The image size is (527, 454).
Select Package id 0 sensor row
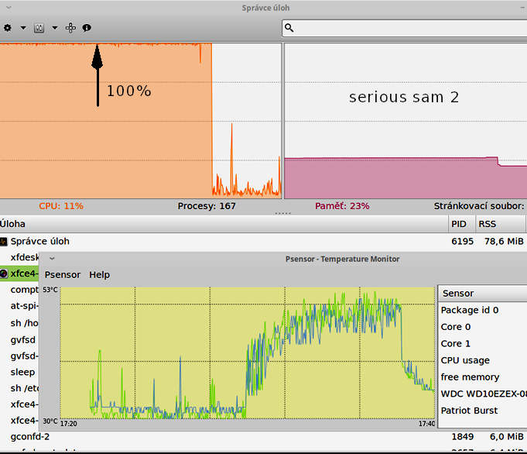coord(469,310)
